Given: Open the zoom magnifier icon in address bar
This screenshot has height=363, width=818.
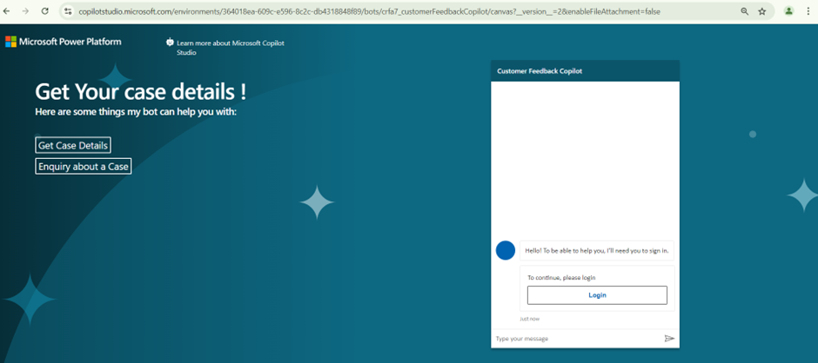Looking at the screenshot, I should coord(744,11).
